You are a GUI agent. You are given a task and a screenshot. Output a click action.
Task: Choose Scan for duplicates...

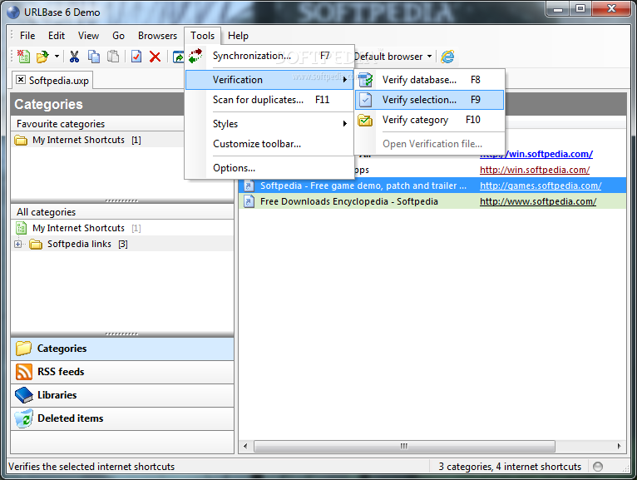click(269, 100)
